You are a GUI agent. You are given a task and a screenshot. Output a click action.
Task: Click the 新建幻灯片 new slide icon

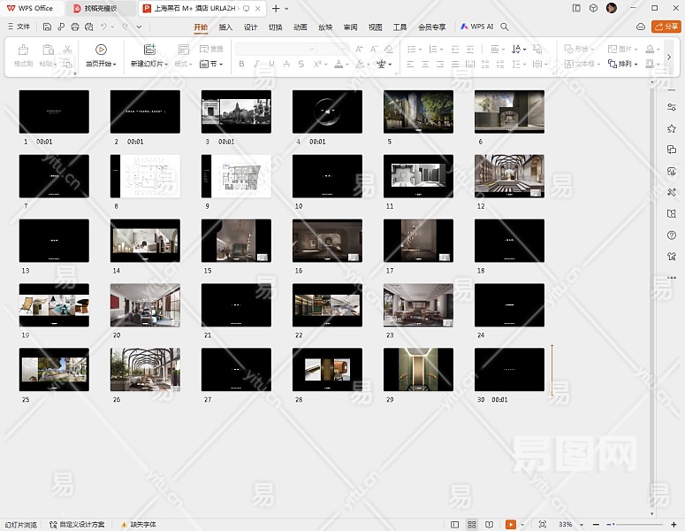pos(148,50)
